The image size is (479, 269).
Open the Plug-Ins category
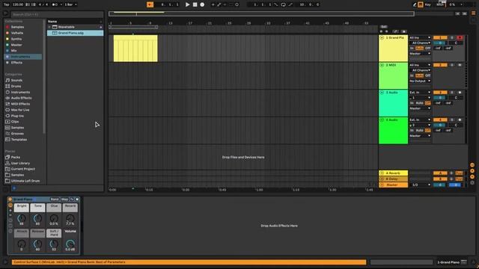pyautogui.click(x=17, y=116)
